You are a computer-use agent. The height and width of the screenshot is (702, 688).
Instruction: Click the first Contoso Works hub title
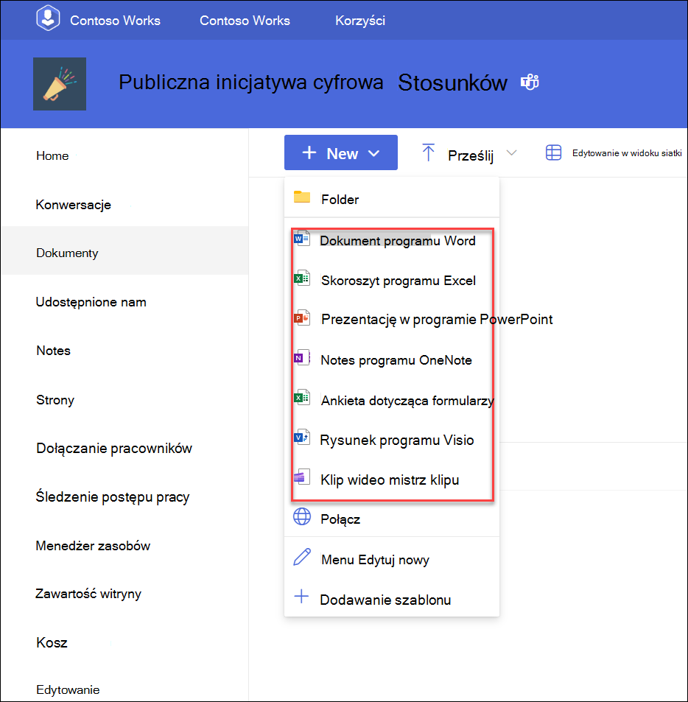tap(115, 21)
